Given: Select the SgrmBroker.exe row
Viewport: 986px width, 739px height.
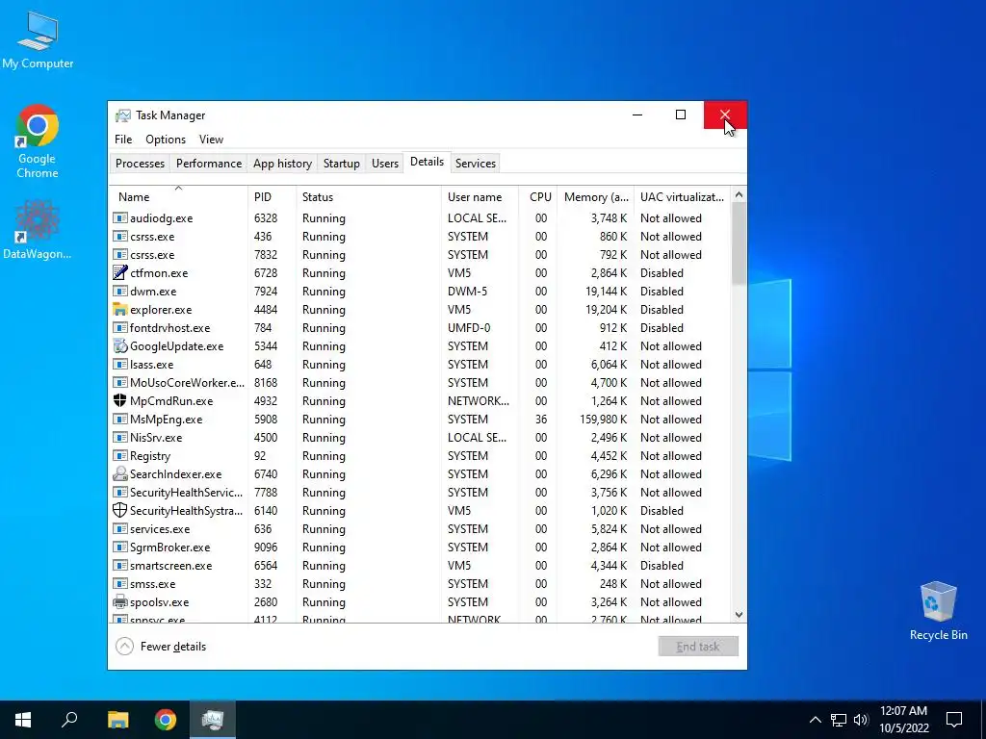Looking at the screenshot, I should coord(420,548).
